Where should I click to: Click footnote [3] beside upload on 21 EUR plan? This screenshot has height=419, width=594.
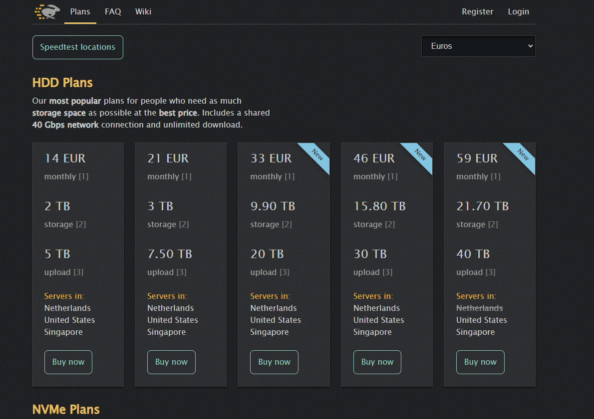182,272
